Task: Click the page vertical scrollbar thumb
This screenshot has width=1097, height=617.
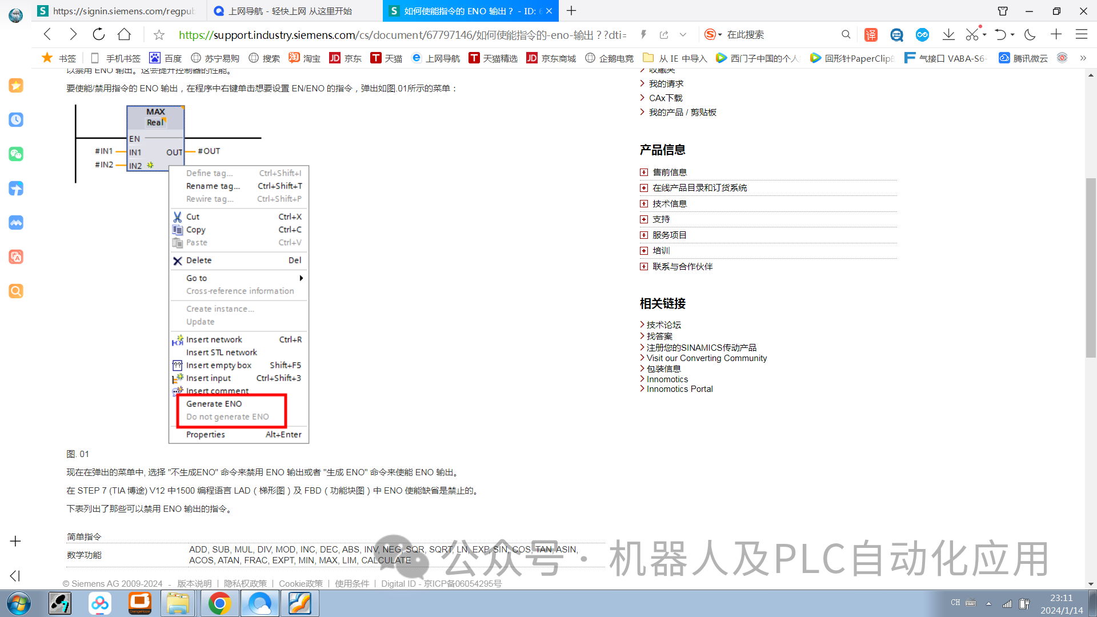Action: (1091, 269)
